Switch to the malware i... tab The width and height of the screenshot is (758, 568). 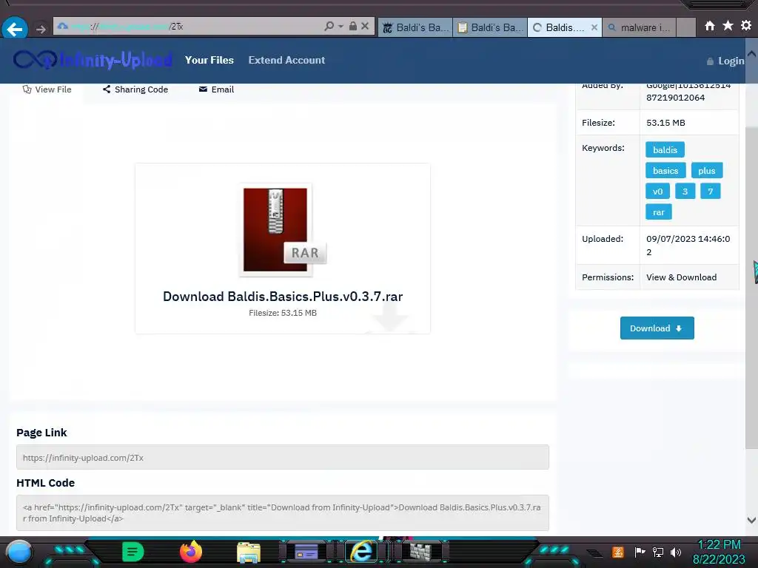[639, 27]
